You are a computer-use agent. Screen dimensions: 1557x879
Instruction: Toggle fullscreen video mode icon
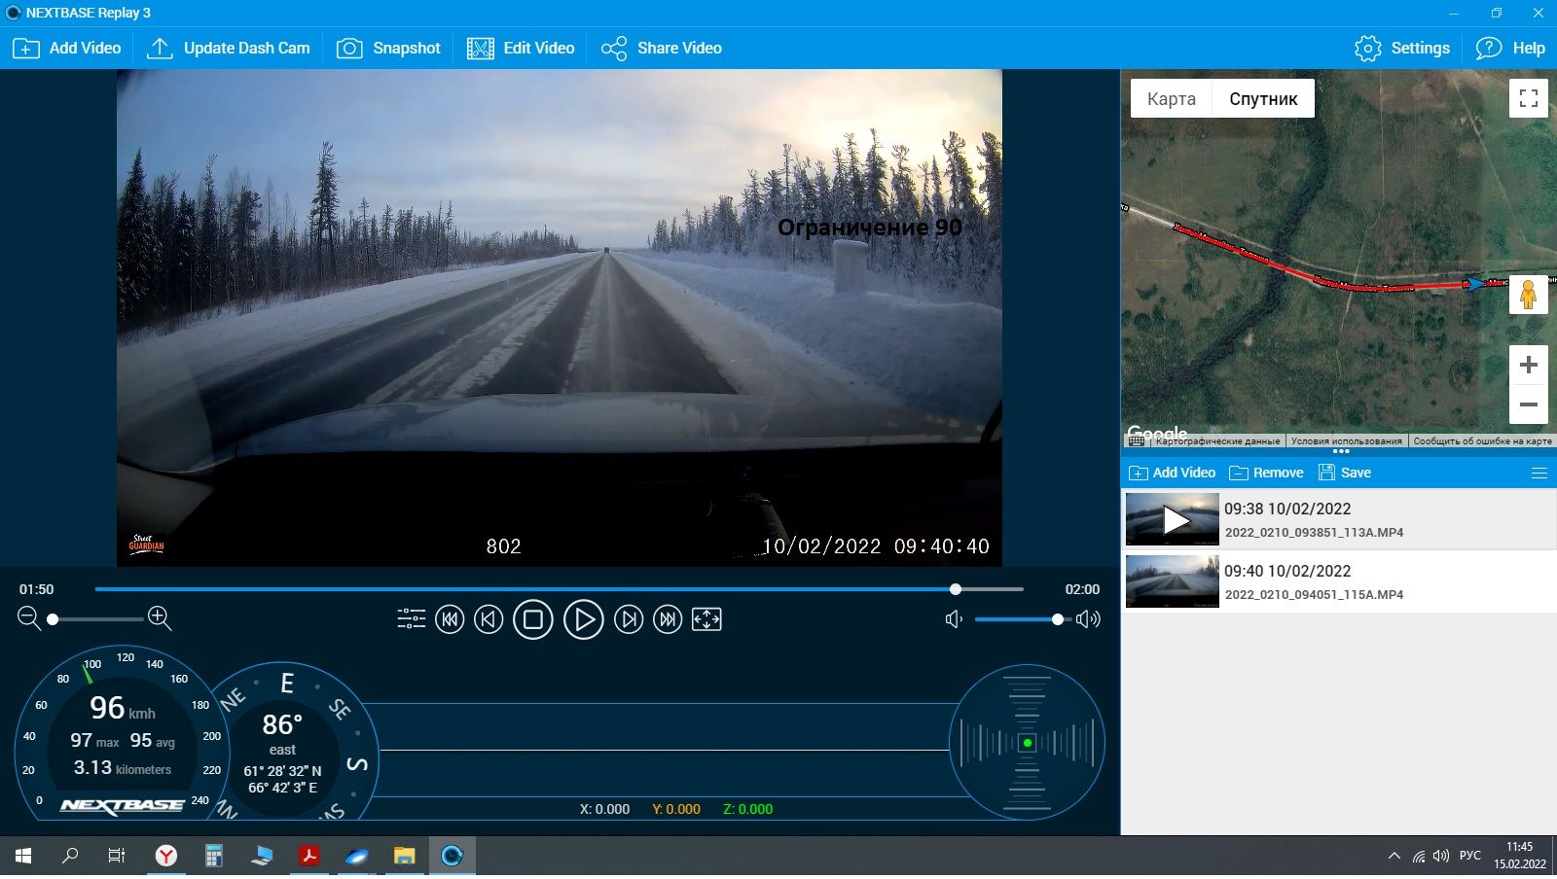pos(706,619)
